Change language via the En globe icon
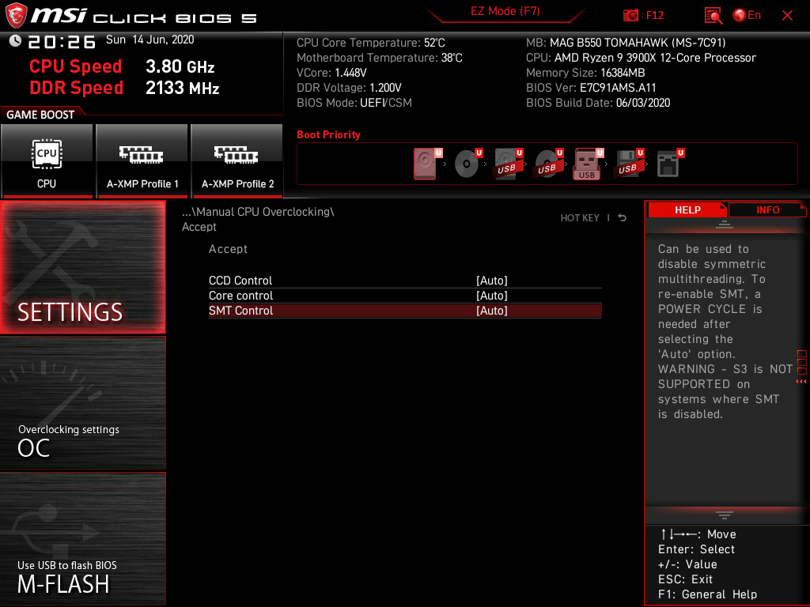Viewport: 810px width, 607px height. click(747, 15)
